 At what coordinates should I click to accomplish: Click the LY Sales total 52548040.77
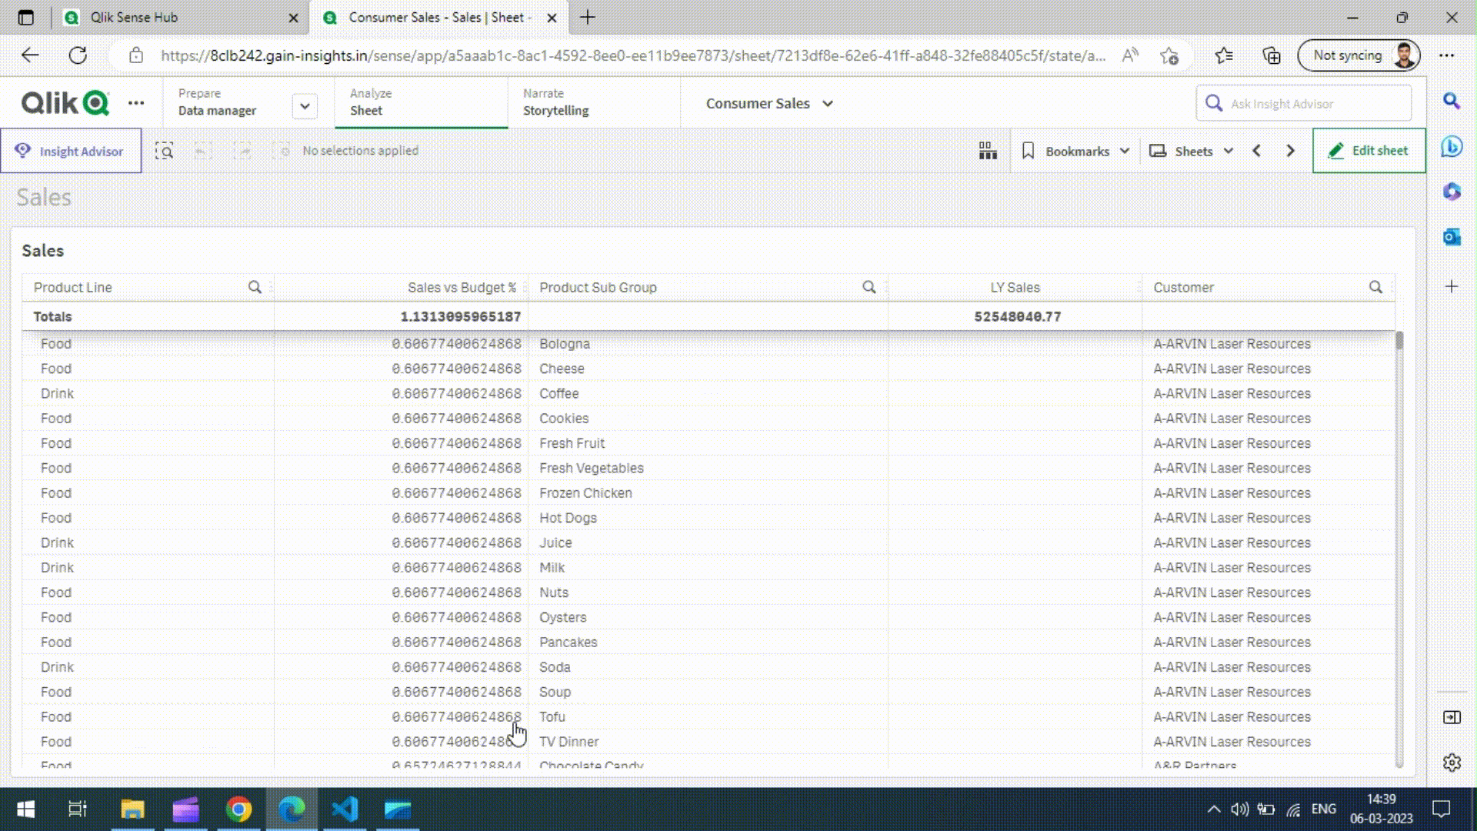(1017, 316)
